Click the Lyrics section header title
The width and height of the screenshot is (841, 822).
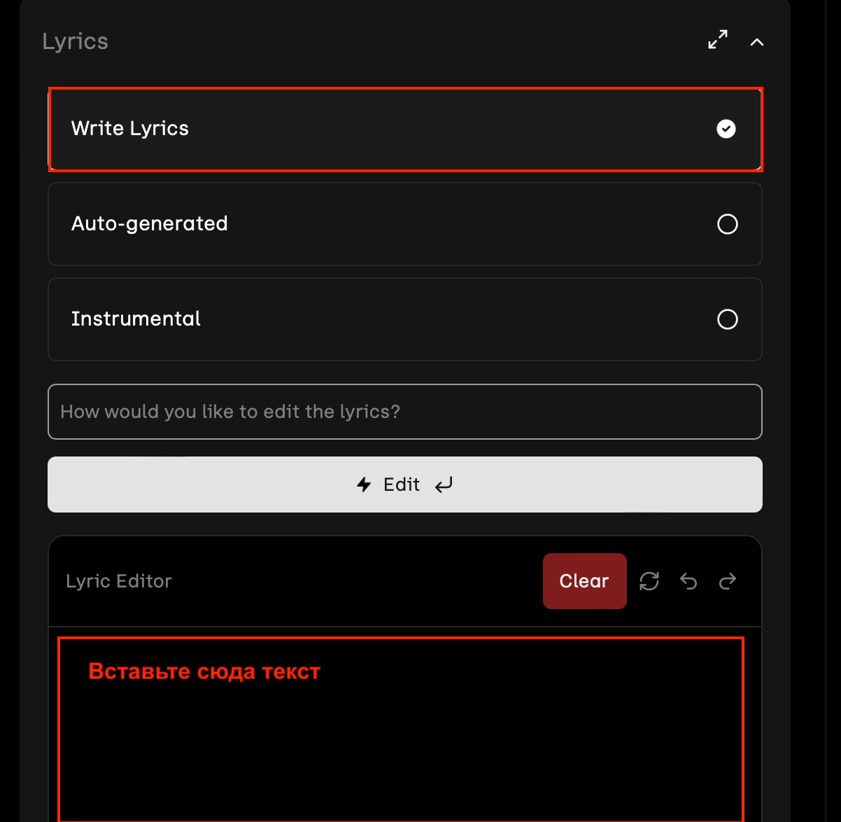(x=76, y=41)
